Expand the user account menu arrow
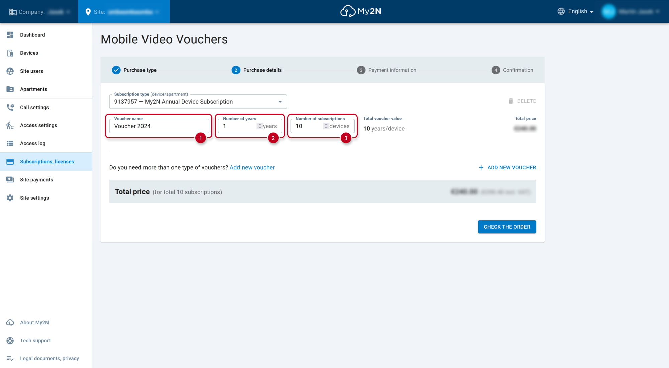This screenshot has height=368, width=669. [658, 12]
